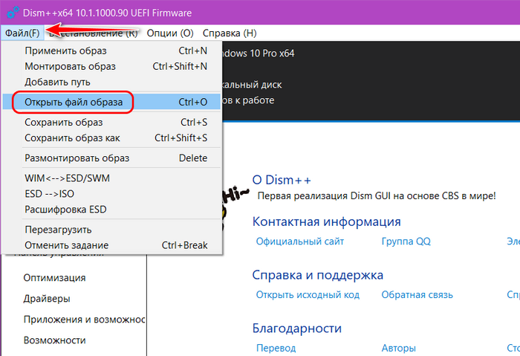Open Оптимизация in the sidebar
This screenshot has height=356, width=520.
point(54,278)
